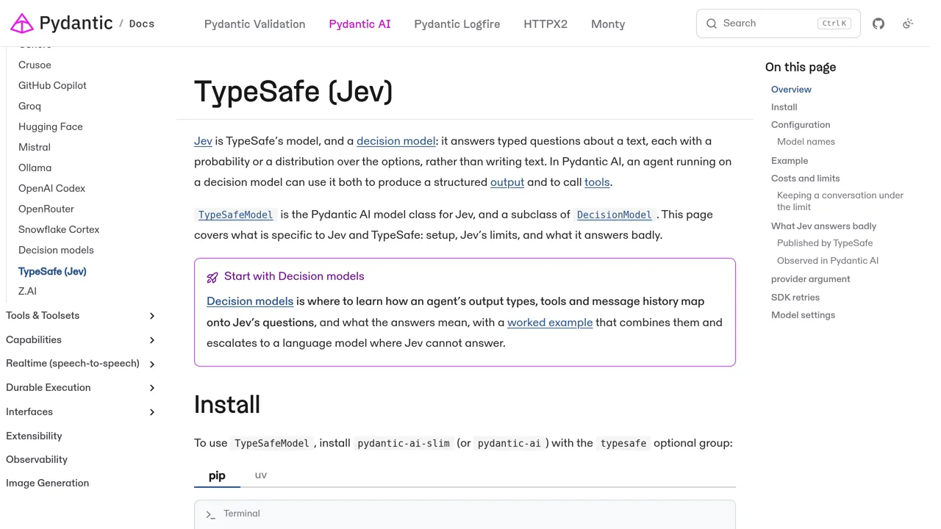The height and width of the screenshot is (529, 941).
Task: Open OpenAI Codex in the sidebar
Action: click(x=51, y=188)
